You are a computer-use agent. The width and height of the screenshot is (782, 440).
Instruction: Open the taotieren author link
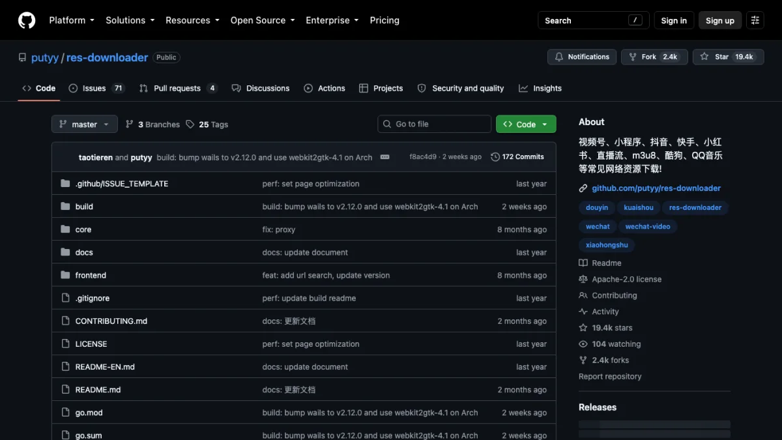96,157
